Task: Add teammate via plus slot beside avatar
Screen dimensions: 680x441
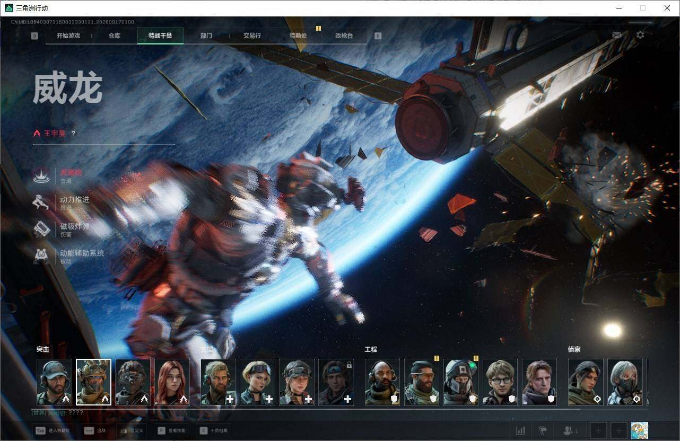Action: pyautogui.click(x=618, y=431)
